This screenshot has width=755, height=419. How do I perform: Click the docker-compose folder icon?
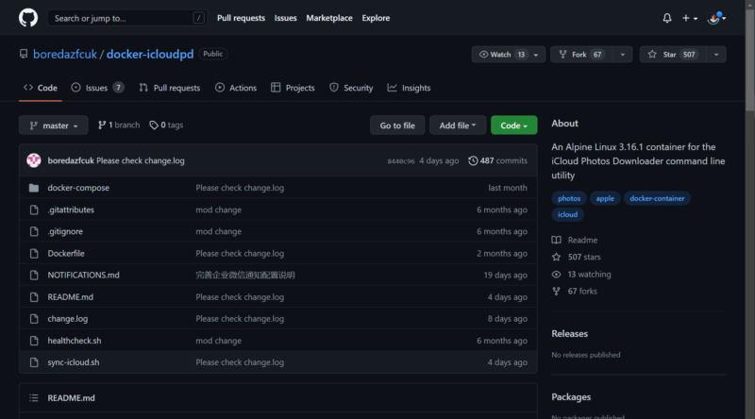34,188
